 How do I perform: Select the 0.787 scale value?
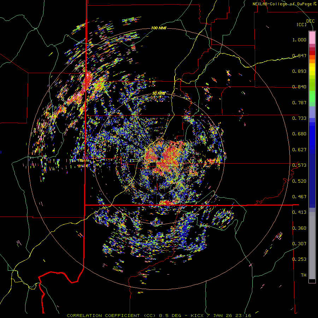(x=299, y=102)
